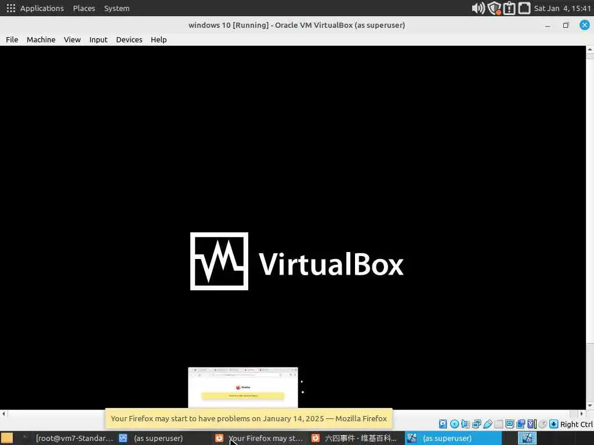
Task: Open the Places menu
Action: tap(84, 8)
